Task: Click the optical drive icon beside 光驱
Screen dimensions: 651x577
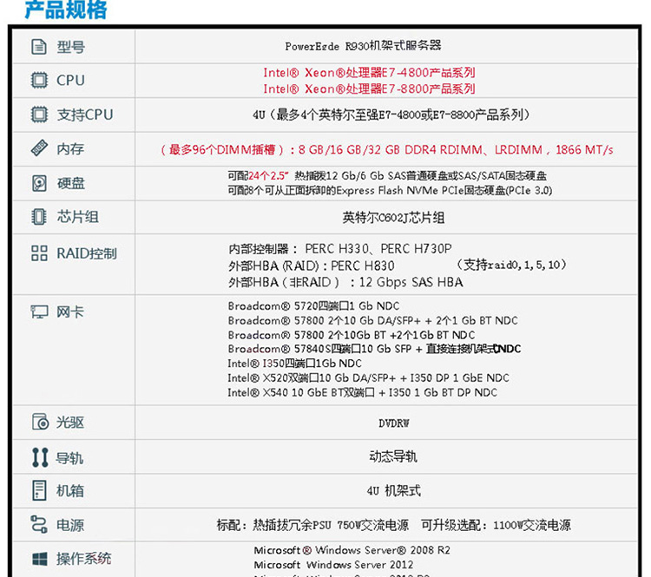Action: [40, 422]
